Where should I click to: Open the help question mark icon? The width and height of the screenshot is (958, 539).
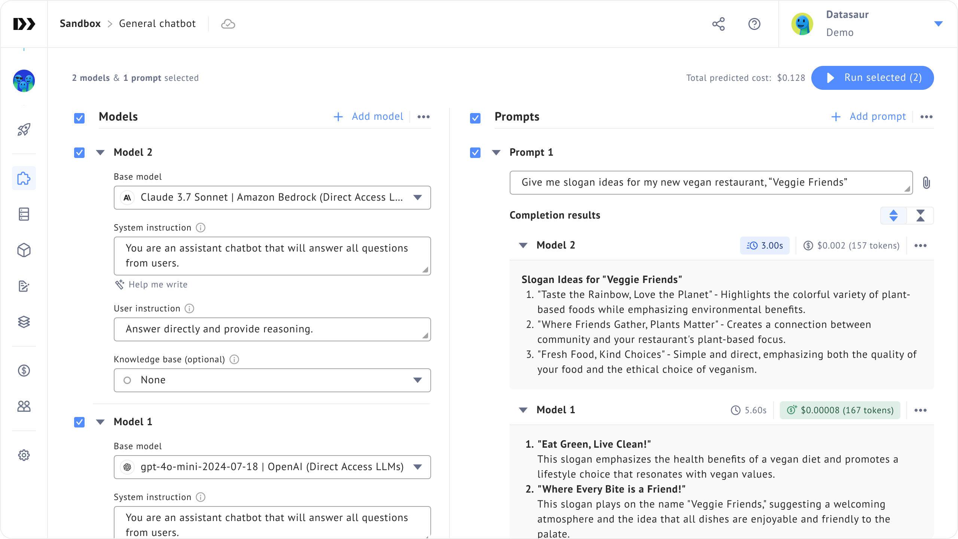pyautogui.click(x=754, y=24)
